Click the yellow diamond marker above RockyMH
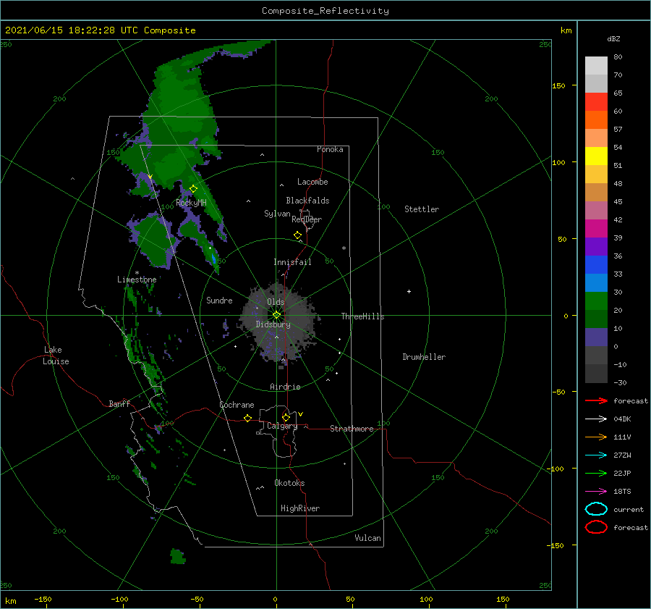The image size is (651, 609). click(193, 189)
